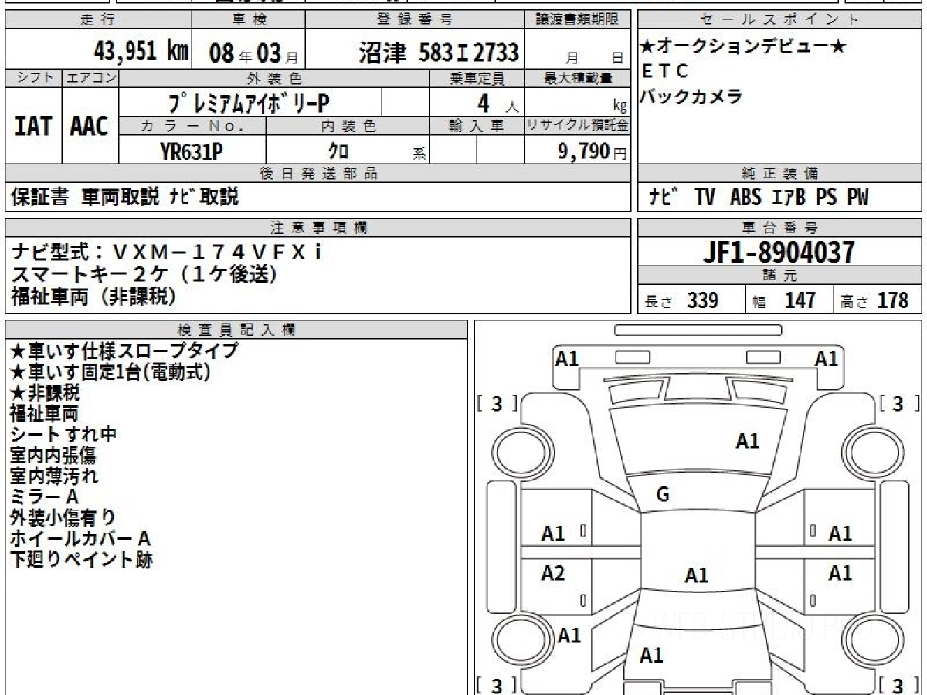Screen dimensions: 927x695
Task: Select the mileage value 43,951 km
Action: [x=141, y=52]
